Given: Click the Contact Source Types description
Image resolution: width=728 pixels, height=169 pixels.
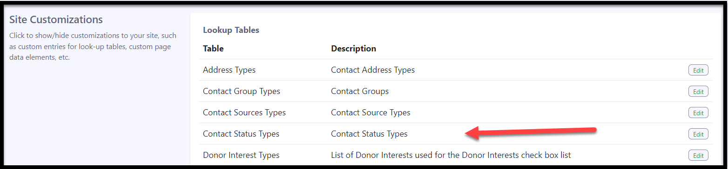Looking at the screenshot, I should tap(371, 113).
